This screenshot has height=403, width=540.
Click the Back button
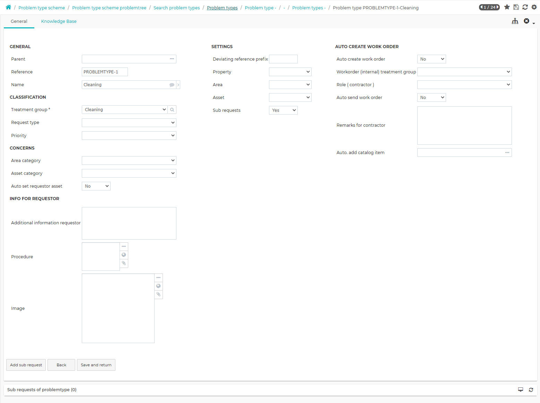[61, 365]
